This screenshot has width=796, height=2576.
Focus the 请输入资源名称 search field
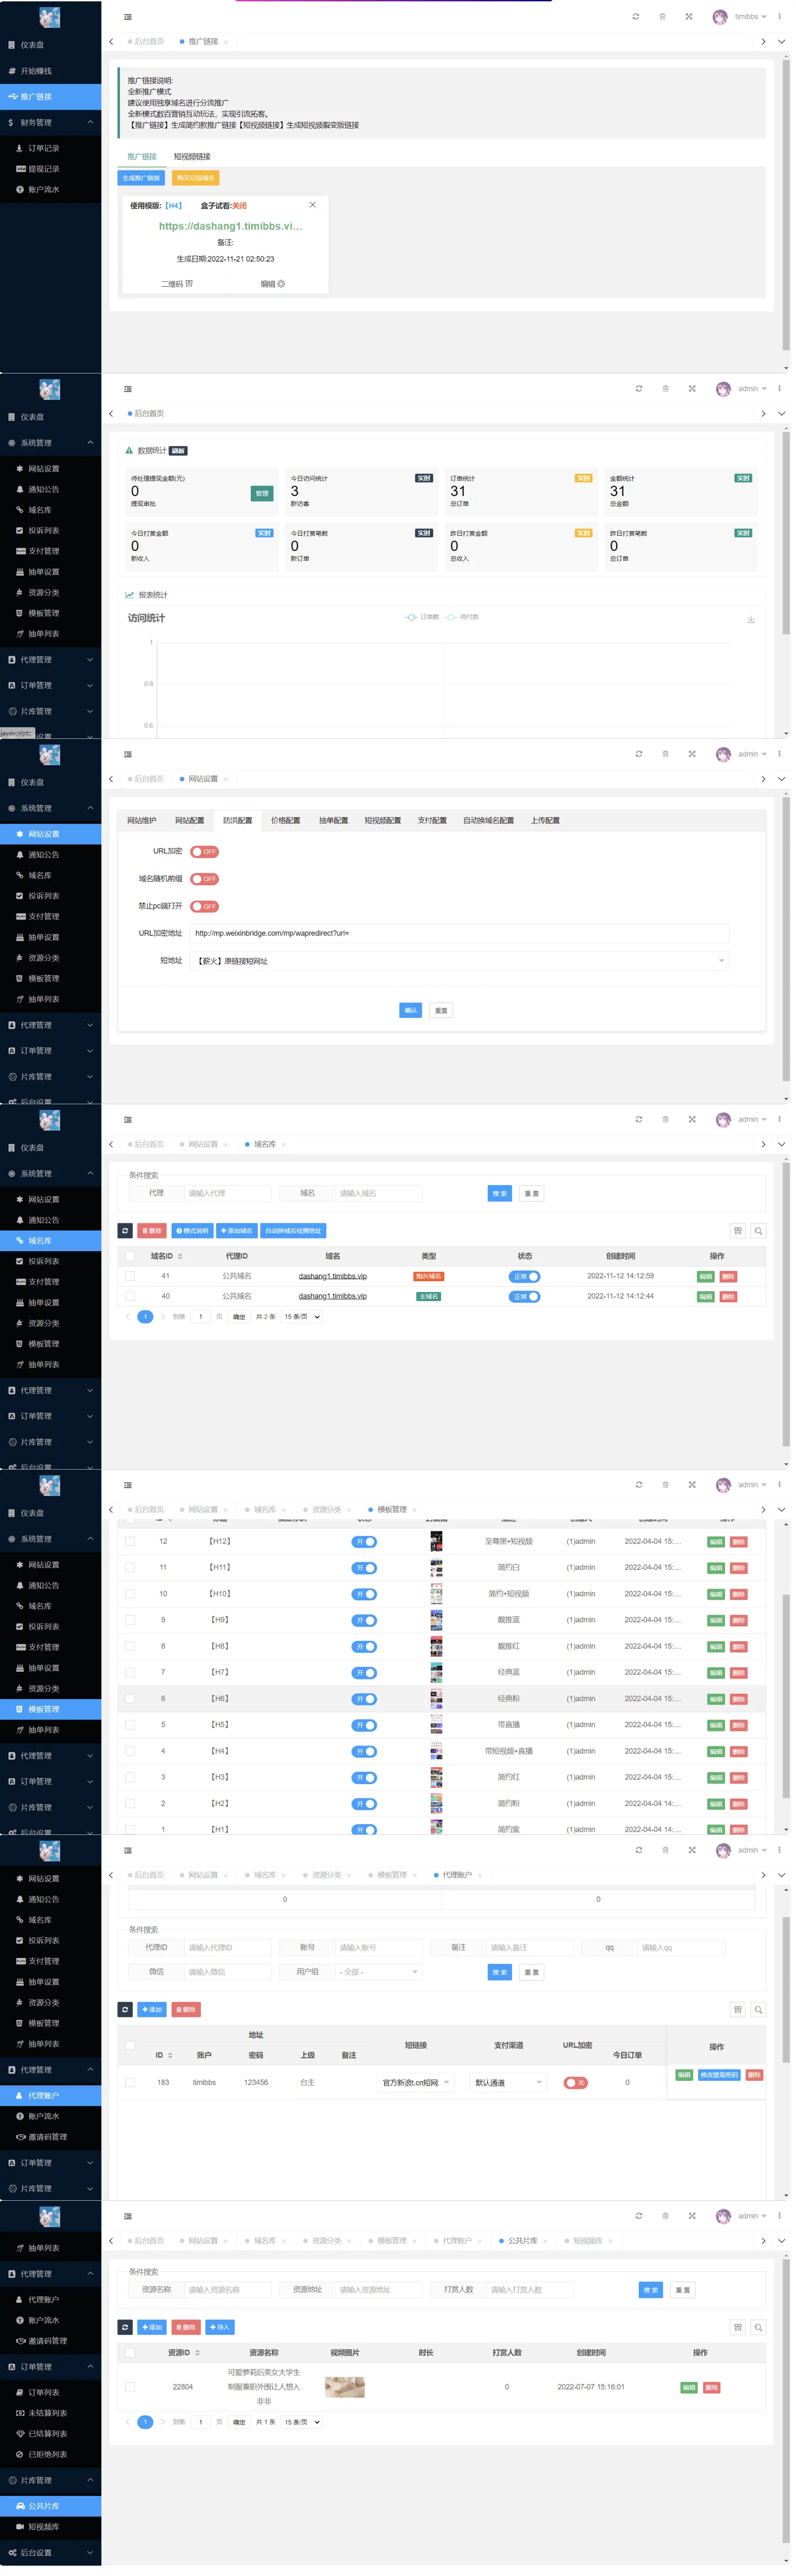(228, 2290)
